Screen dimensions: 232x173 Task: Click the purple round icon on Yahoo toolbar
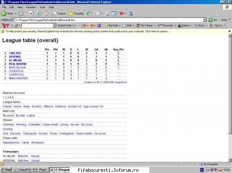coord(99,26)
